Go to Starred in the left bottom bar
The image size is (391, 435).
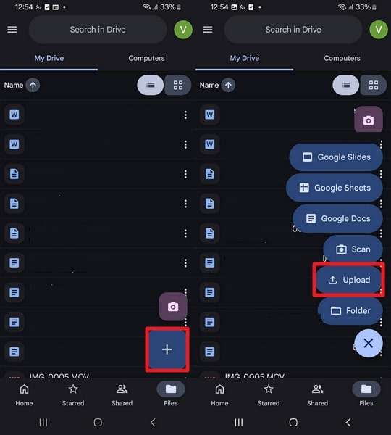pyautogui.click(x=73, y=395)
